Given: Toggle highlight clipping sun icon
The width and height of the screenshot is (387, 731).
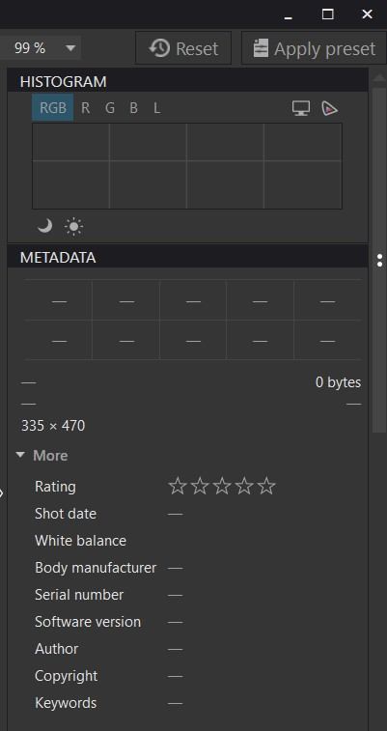Looking at the screenshot, I should coord(73,227).
